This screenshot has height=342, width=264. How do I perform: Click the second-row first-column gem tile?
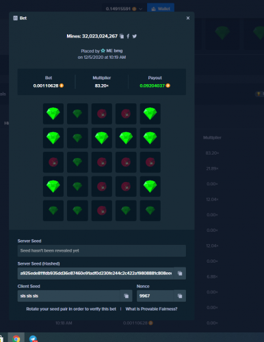point(53,138)
